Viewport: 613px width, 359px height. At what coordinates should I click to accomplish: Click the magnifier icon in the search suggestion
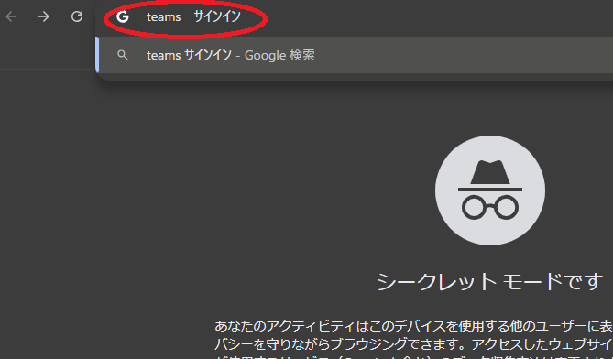[x=123, y=55]
